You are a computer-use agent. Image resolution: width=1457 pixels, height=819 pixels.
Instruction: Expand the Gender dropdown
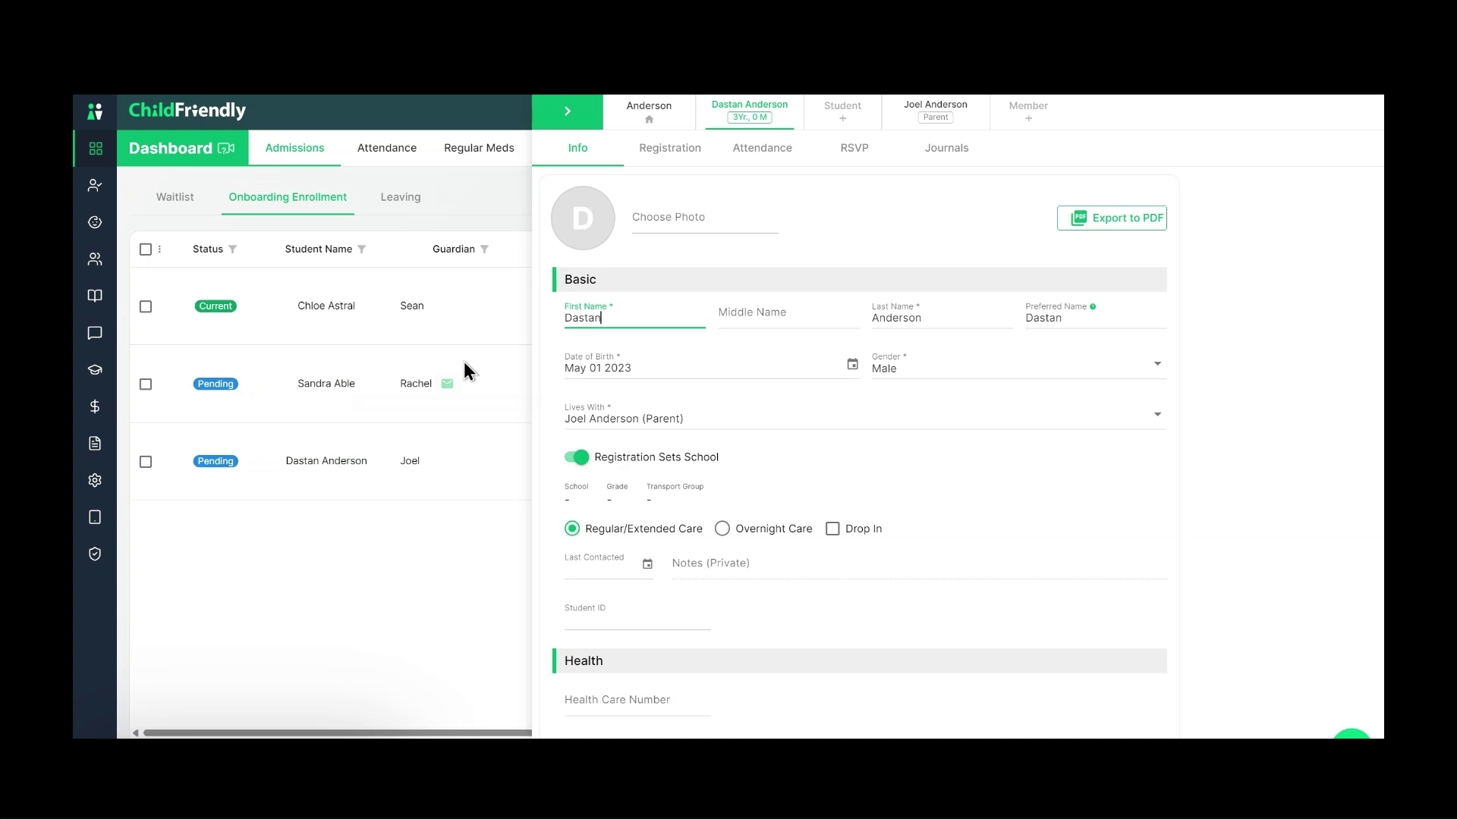tap(1157, 364)
